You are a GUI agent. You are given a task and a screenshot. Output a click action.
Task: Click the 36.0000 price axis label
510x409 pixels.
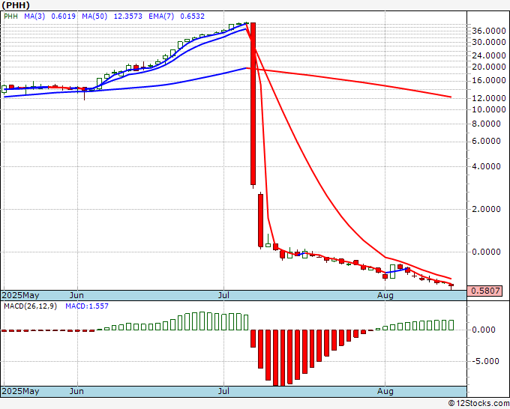pyautogui.click(x=489, y=31)
